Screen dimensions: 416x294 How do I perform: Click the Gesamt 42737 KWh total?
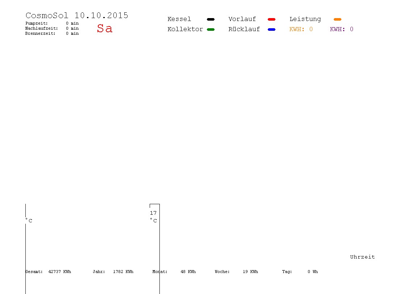coord(48,272)
